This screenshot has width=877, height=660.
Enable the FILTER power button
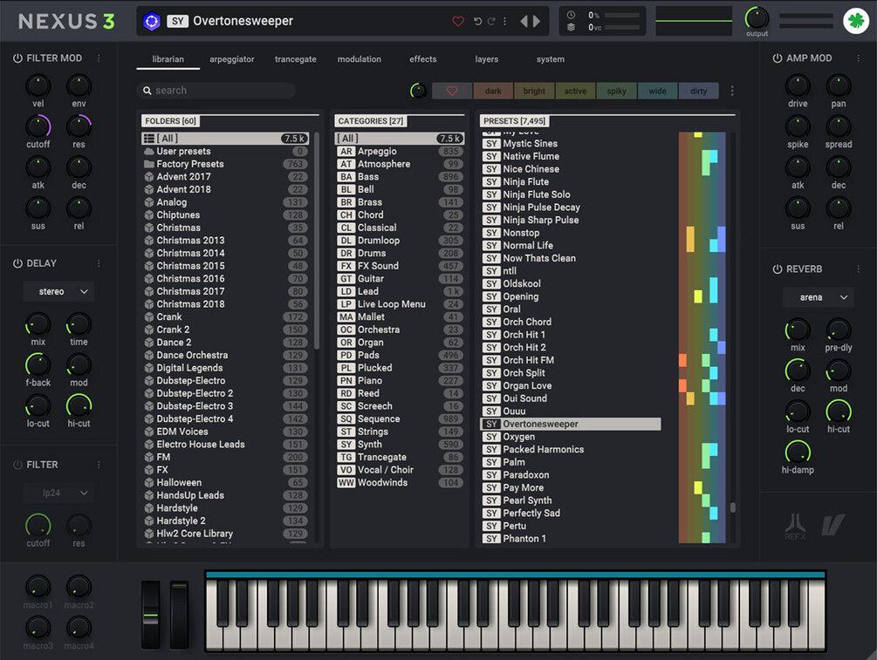pos(17,465)
